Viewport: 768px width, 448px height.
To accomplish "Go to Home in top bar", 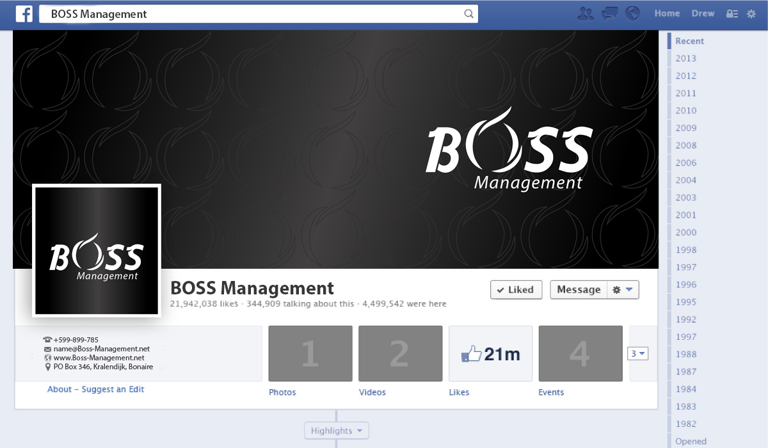I will pos(667,13).
